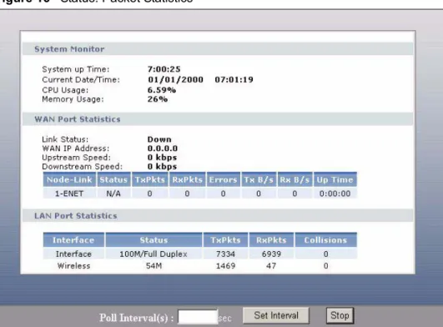Image resolution: width=443 pixels, height=327 pixels.
Task: Select the Poll Interval(s) label
Action: 137,318
